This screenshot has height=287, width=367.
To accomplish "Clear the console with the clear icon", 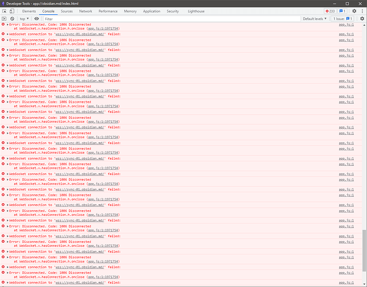I will [x=12, y=19].
